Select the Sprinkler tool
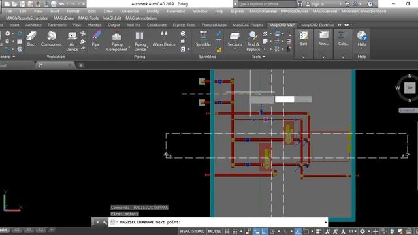418x235 pixels. pyautogui.click(x=203, y=39)
